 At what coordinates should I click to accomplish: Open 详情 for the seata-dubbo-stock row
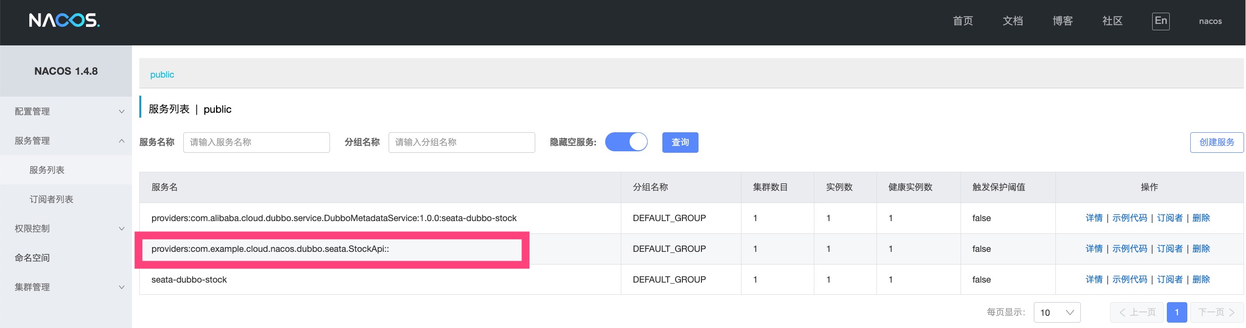coord(1094,279)
